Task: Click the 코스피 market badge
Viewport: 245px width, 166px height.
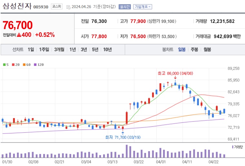Action: click(56, 6)
